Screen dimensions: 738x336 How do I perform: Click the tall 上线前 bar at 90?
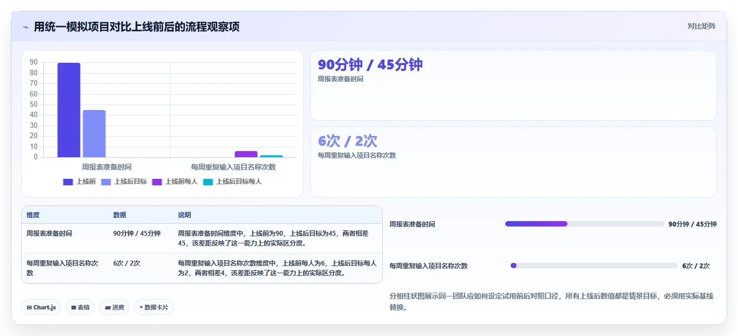[x=69, y=110]
